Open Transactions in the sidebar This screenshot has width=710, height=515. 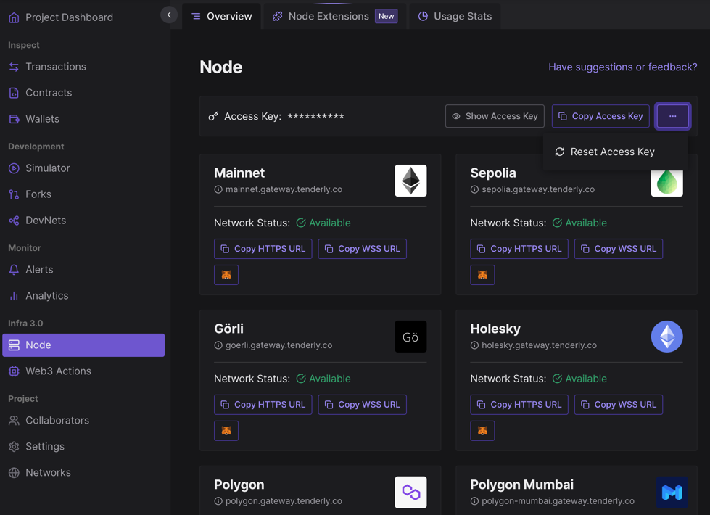pyautogui.click(x=47, y=67)
